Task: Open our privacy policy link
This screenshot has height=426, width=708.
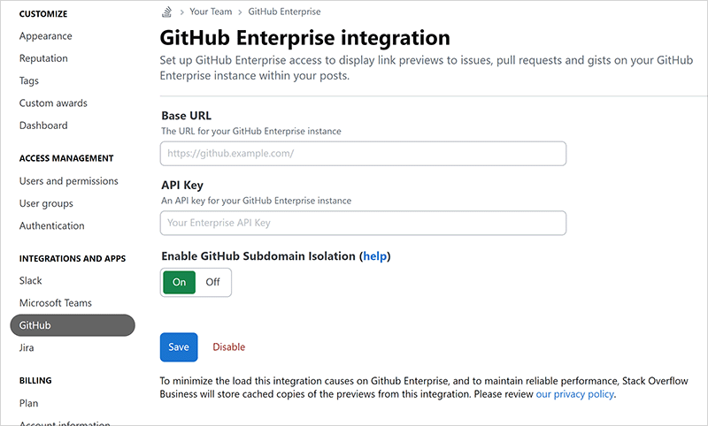Action: [x=574, y=394]
